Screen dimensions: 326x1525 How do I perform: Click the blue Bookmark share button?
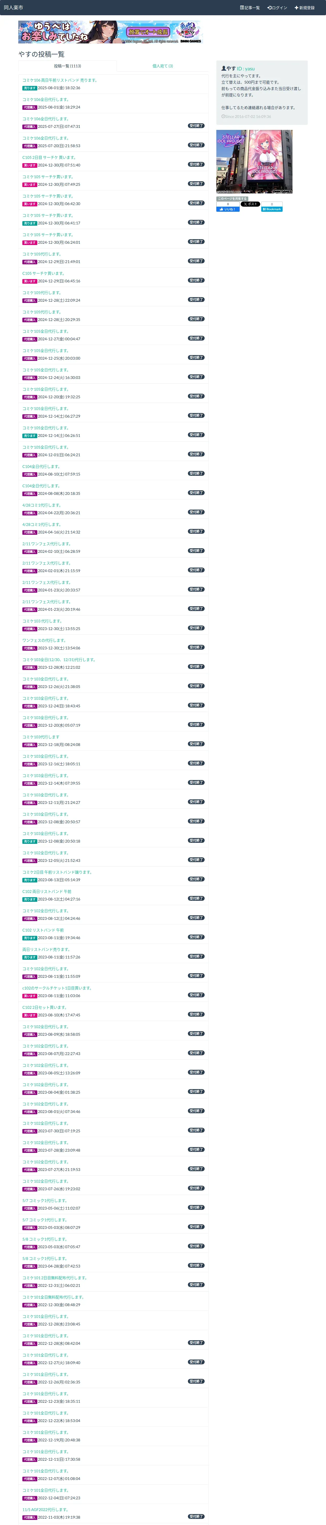click(272, 209)
